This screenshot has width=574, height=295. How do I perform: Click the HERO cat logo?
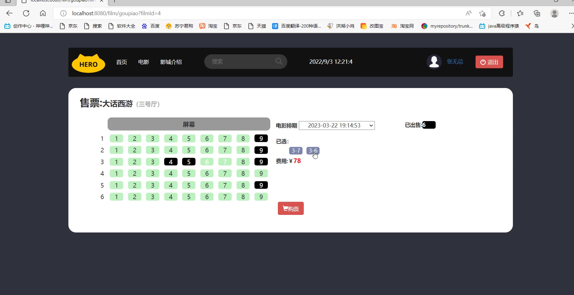88,63
